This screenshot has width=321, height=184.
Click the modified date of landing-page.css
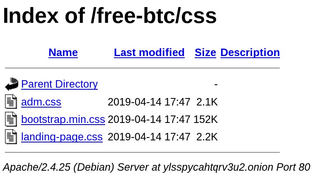coord(149,137)
